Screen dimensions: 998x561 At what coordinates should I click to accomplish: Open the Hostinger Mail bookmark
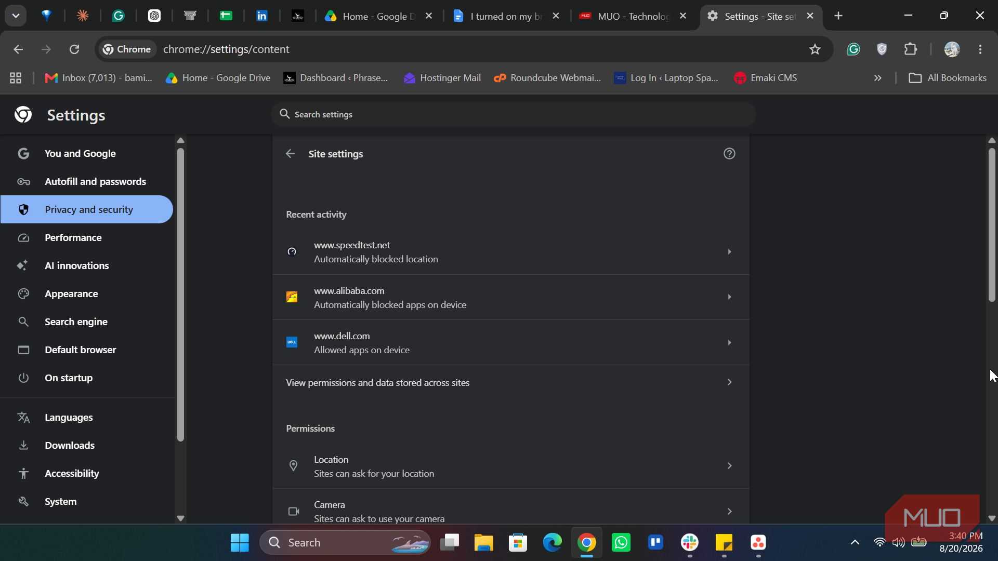click(x=442, y=78)
